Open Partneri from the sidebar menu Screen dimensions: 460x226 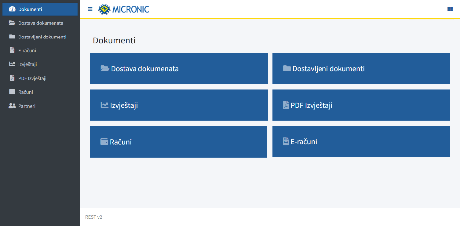tap(27, 106)
